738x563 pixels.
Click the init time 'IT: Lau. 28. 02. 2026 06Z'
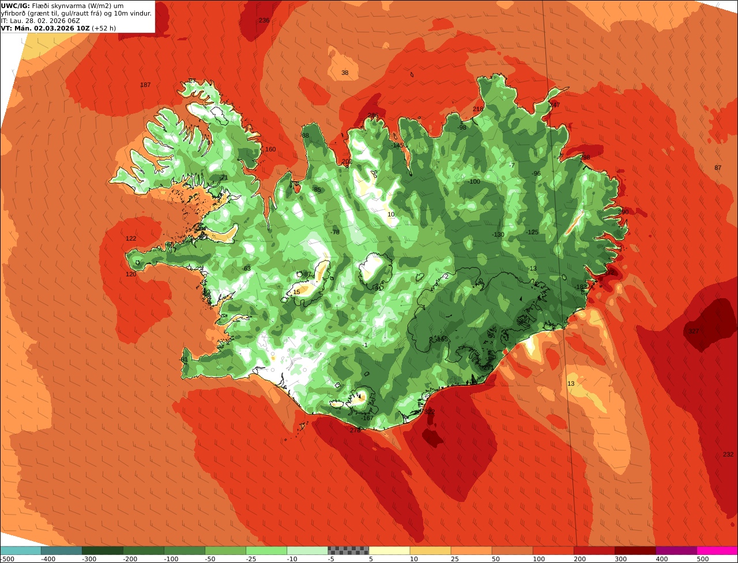40,20
